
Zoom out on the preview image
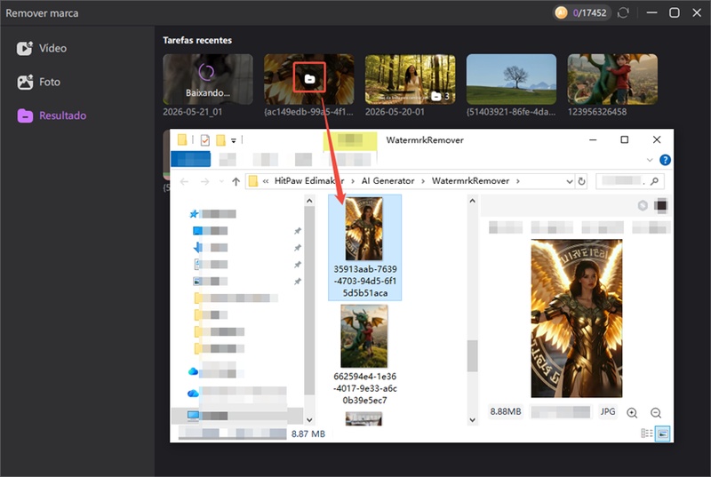(655, 413)
